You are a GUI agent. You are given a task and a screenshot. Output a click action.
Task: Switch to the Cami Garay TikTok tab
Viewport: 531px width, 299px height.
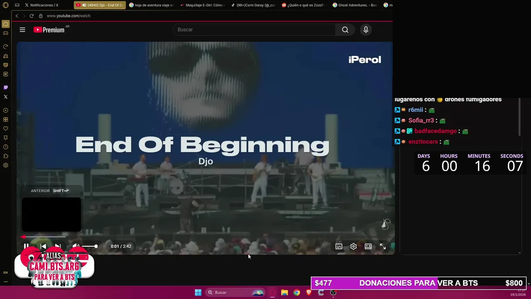point(253,5)
